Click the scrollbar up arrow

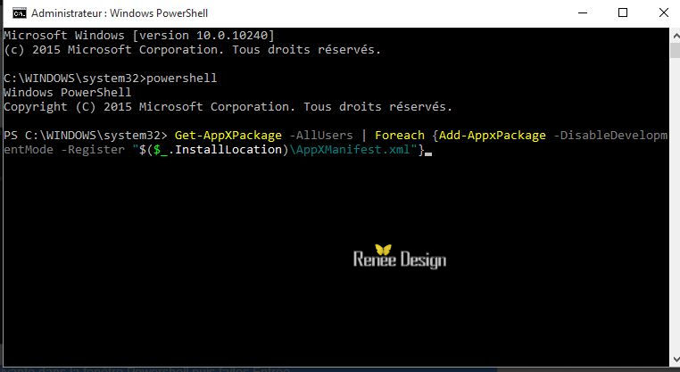coord(676,36)
